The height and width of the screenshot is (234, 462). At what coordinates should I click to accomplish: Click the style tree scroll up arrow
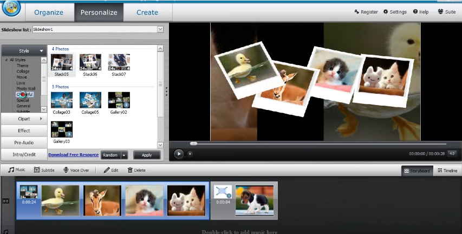(44, 60)
